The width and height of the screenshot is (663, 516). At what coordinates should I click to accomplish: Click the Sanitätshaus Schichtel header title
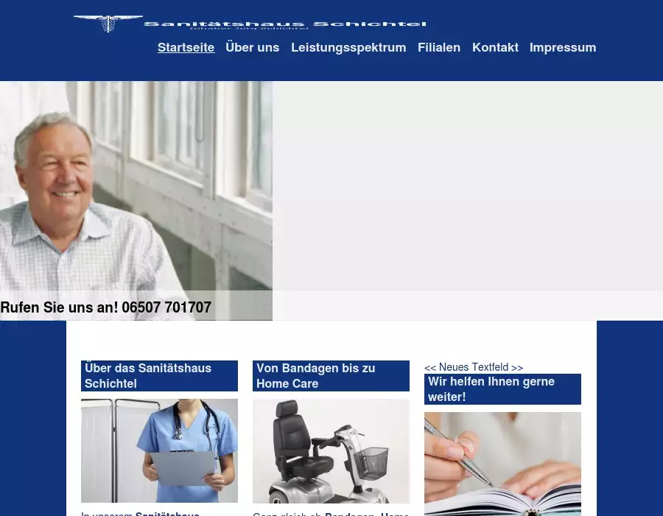(x=284, y=24)
